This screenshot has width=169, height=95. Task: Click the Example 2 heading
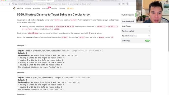click(x=21, y=72)
